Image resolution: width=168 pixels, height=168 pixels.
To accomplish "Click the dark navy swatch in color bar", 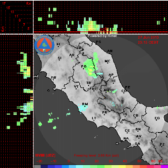I will [44, 166].
